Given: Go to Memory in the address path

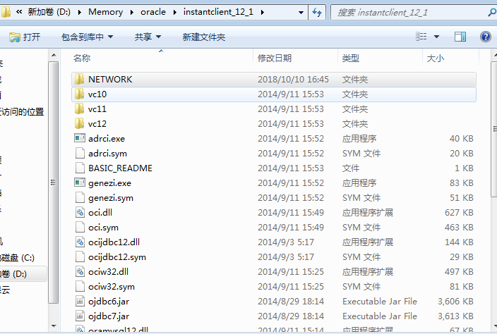Looking at the screenshot, I should [x=106, y=12].
